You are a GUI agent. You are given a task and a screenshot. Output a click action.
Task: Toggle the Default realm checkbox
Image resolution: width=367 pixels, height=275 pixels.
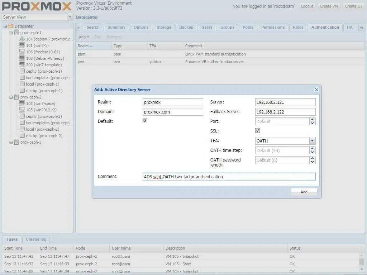click(x=145, y=121)
